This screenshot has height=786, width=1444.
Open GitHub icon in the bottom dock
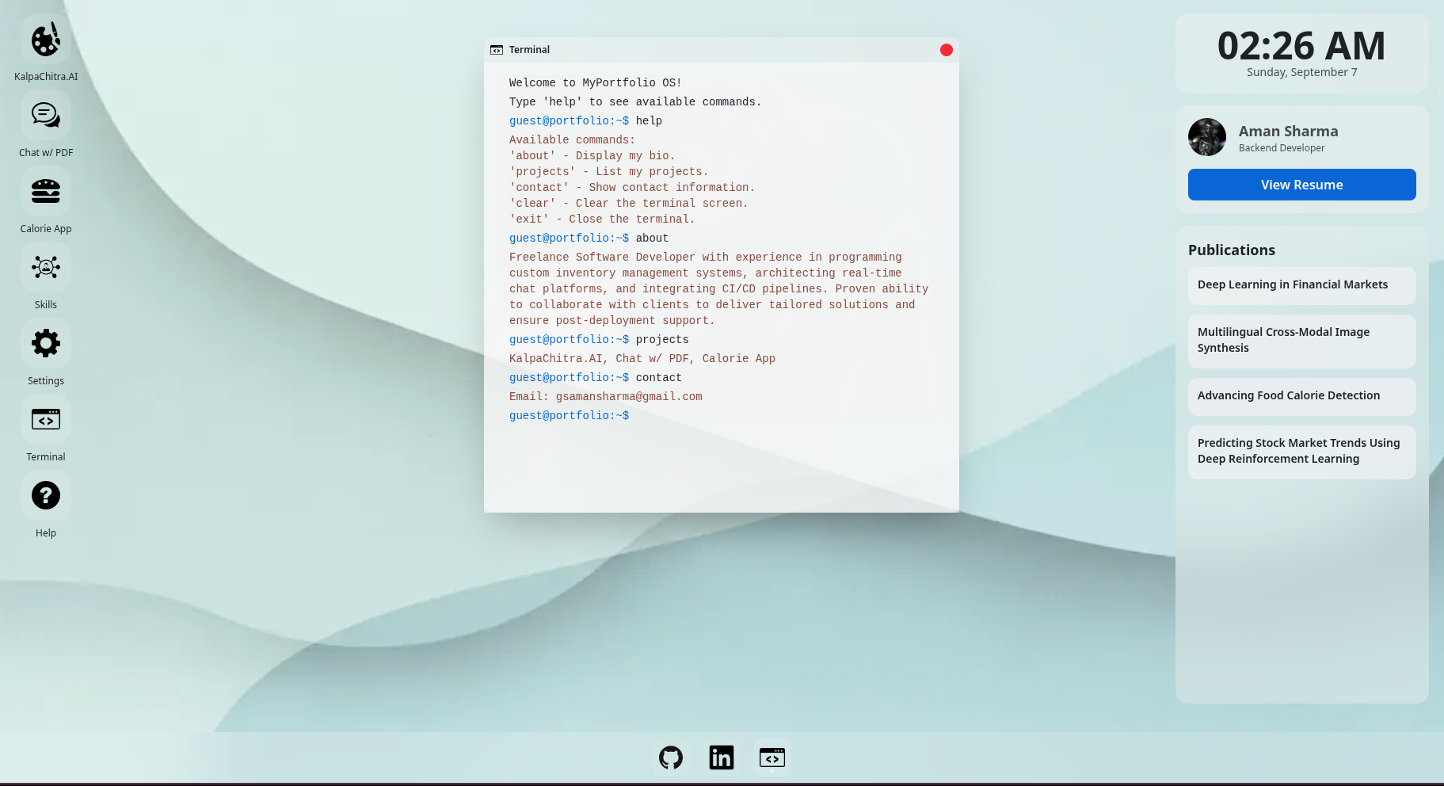point(671,757)
